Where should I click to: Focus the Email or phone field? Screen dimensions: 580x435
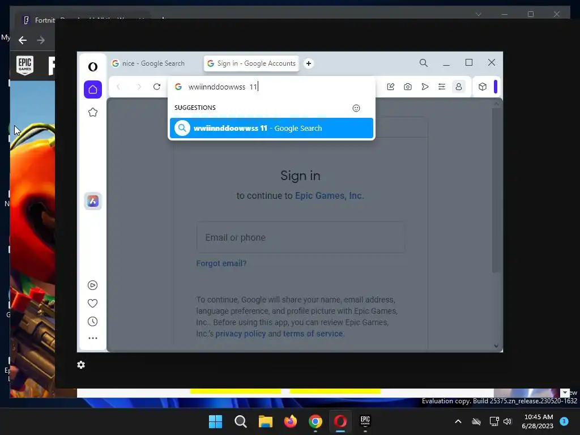(300, 237)
